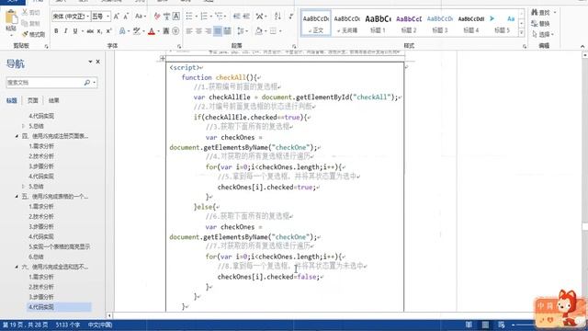Screen dimensions: 588x331
Task: Click the Character Shading icon
Action: [x=166, y=31]
